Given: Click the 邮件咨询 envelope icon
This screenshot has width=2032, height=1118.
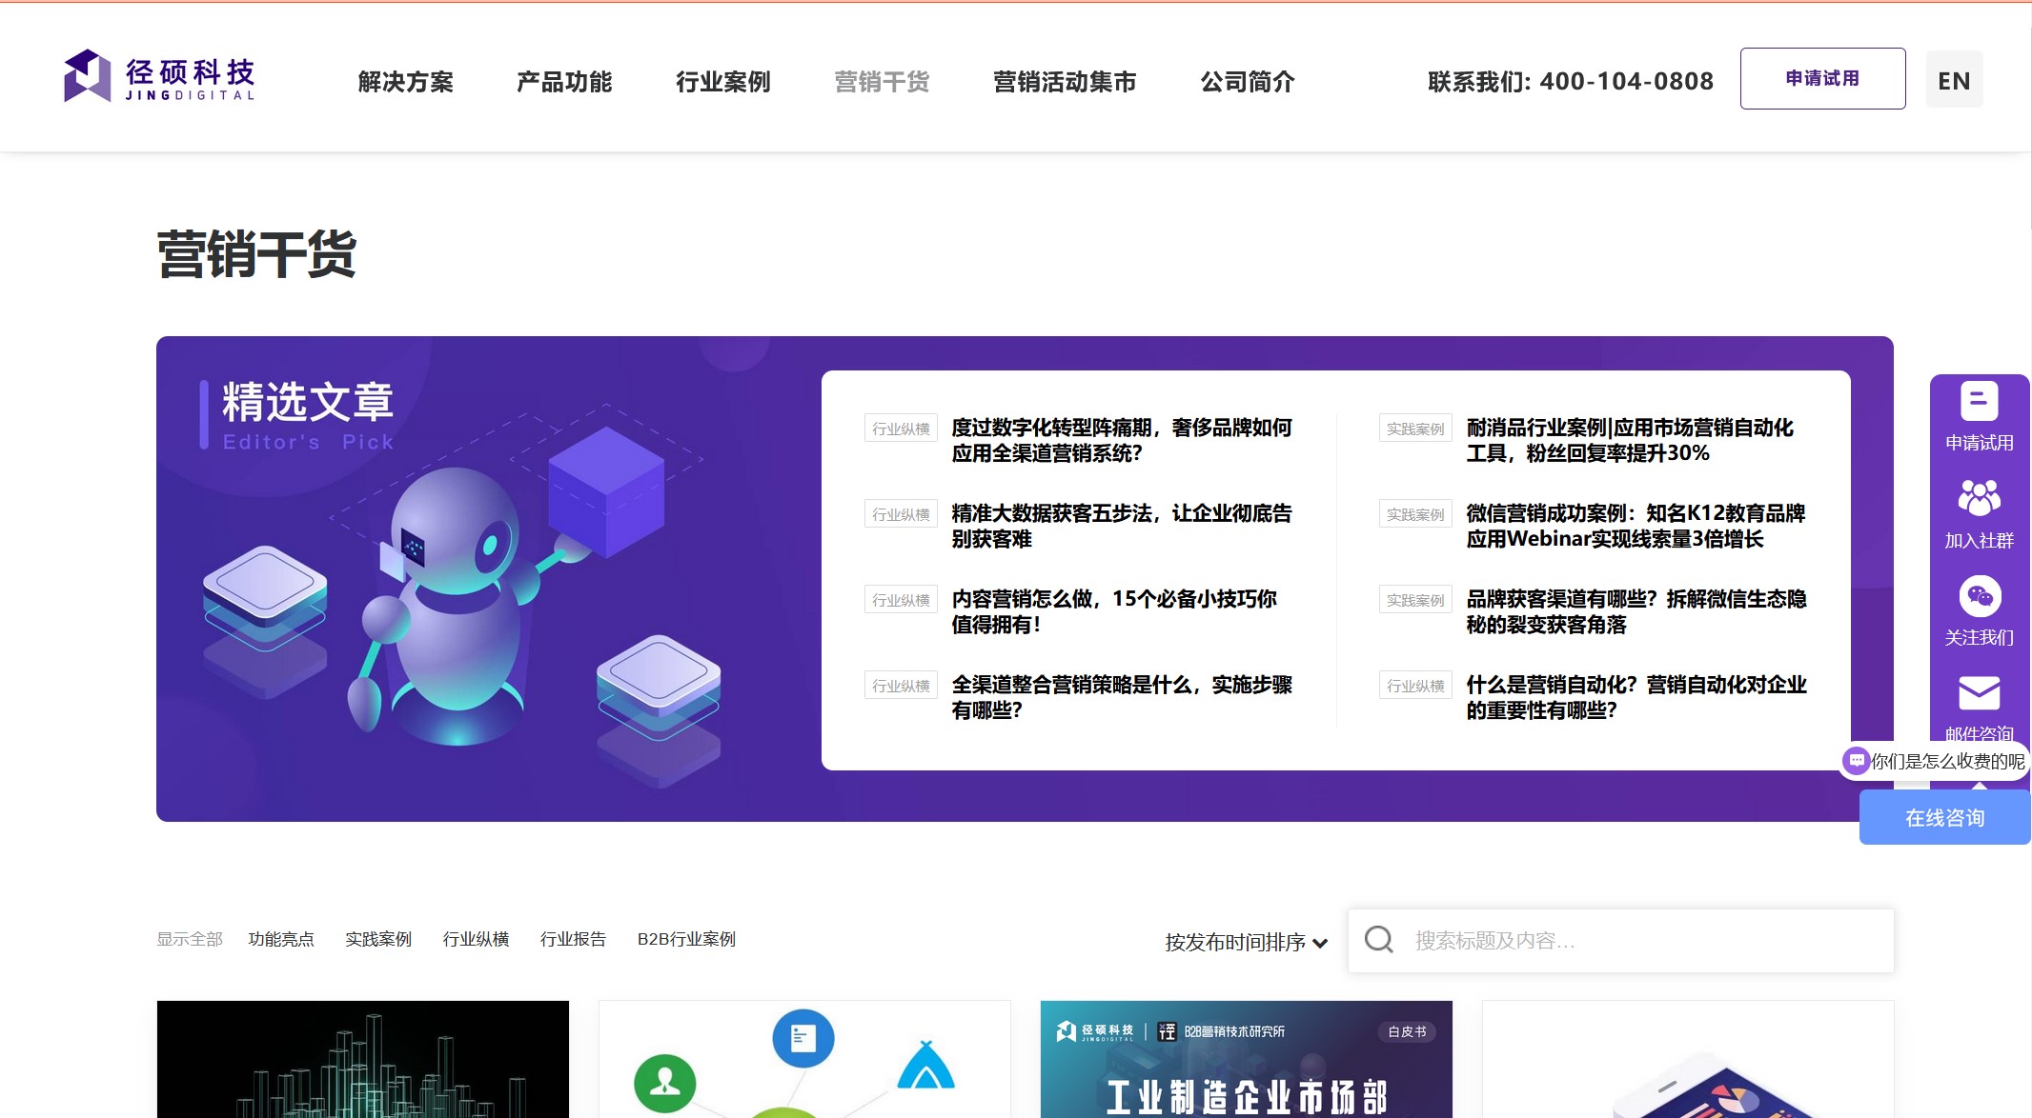Looking at the screenshot, I should [1979, 693].
